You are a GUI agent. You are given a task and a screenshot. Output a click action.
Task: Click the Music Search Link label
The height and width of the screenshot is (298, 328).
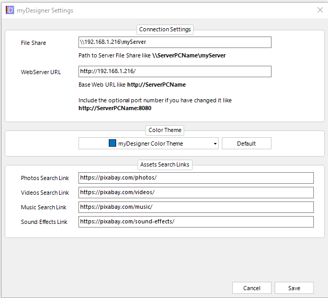click(x=43, y=207)
